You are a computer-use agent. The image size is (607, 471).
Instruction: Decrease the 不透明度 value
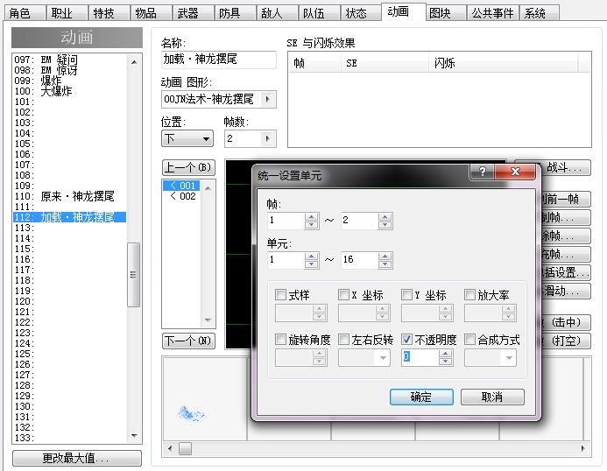pyautogui.click(x=446, y=362)
